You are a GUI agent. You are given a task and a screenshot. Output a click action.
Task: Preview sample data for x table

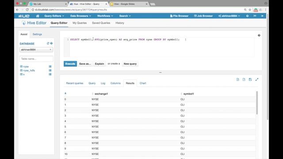click(x=50, y=74)
